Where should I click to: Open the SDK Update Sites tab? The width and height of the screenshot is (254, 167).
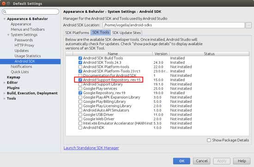(127, 33)
